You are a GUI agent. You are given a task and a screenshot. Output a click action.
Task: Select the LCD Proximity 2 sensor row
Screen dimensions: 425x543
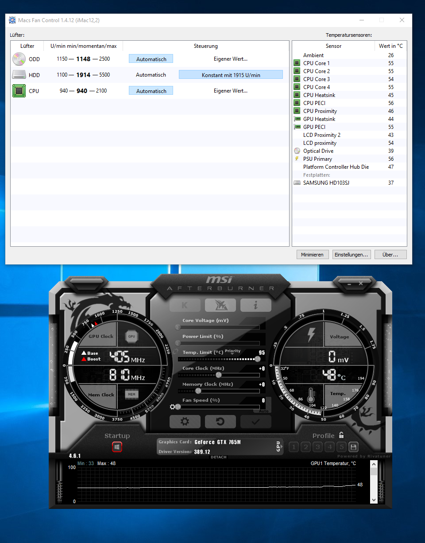(349, 135)
